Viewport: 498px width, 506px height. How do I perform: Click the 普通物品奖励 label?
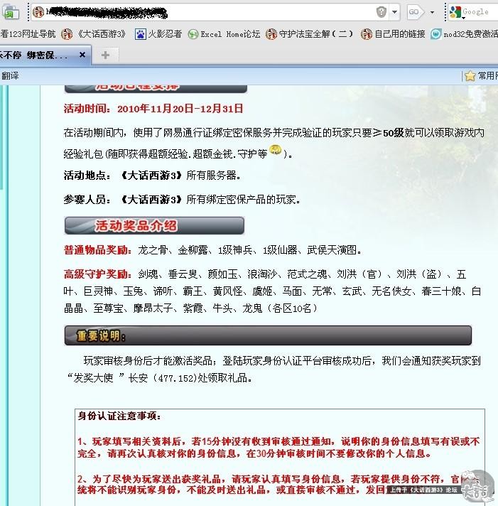tap(97, 249)
